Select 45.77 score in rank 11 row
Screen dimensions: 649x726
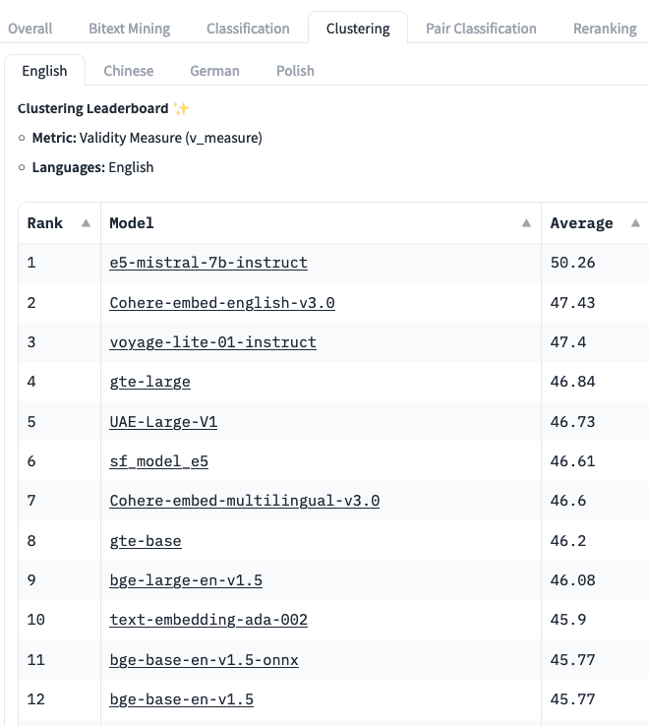[572, 660]
